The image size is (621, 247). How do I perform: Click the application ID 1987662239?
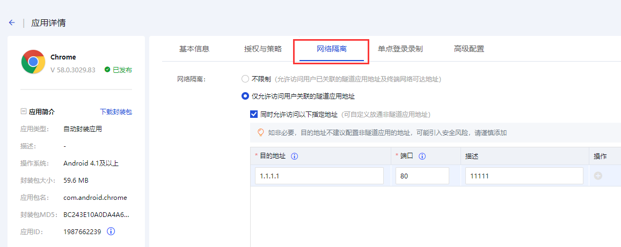[x=82, y=231]
